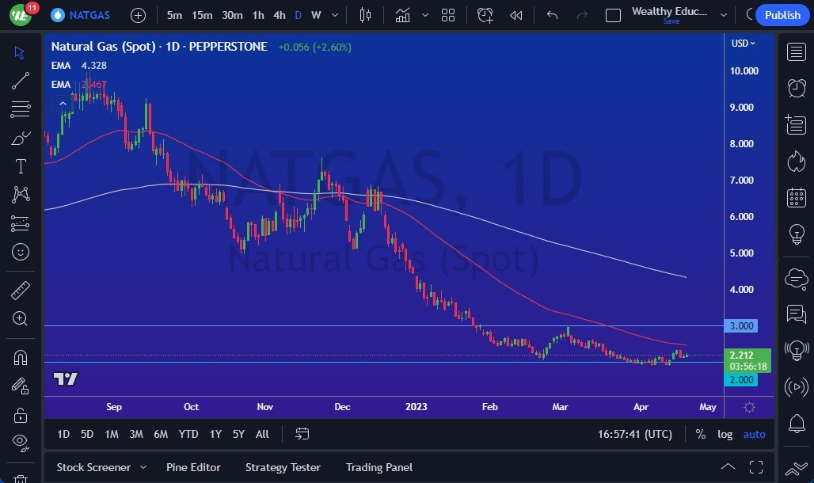Open the ideas stream icon
This screenshot has height=483, width=814.
tap(796, 350)
